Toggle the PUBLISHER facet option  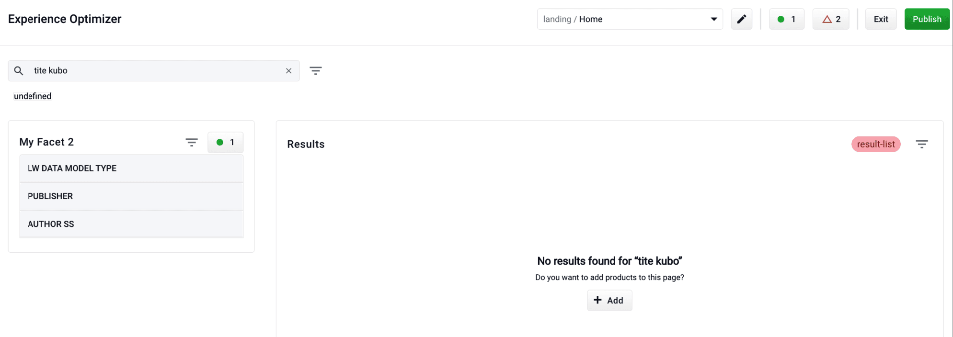tap(131, 196)
